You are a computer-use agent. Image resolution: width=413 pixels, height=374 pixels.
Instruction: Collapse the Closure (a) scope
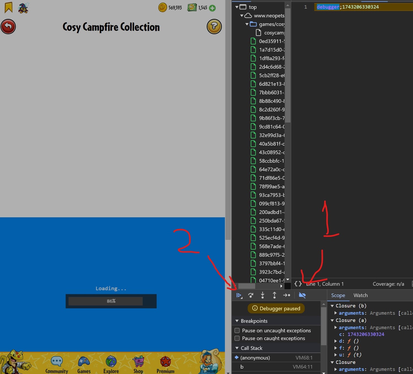pyautogui.click(x=332, y=320)
